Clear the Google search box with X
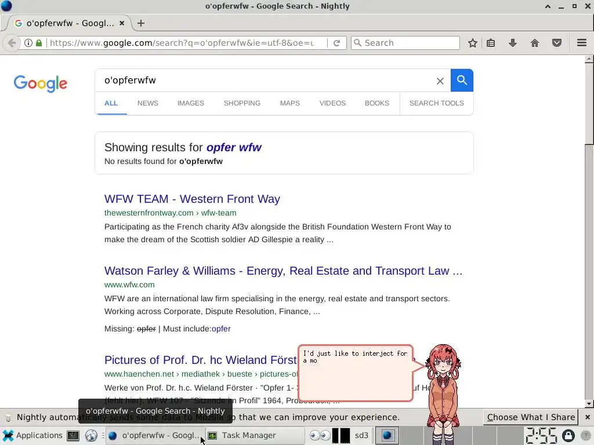 pos(440,81)
